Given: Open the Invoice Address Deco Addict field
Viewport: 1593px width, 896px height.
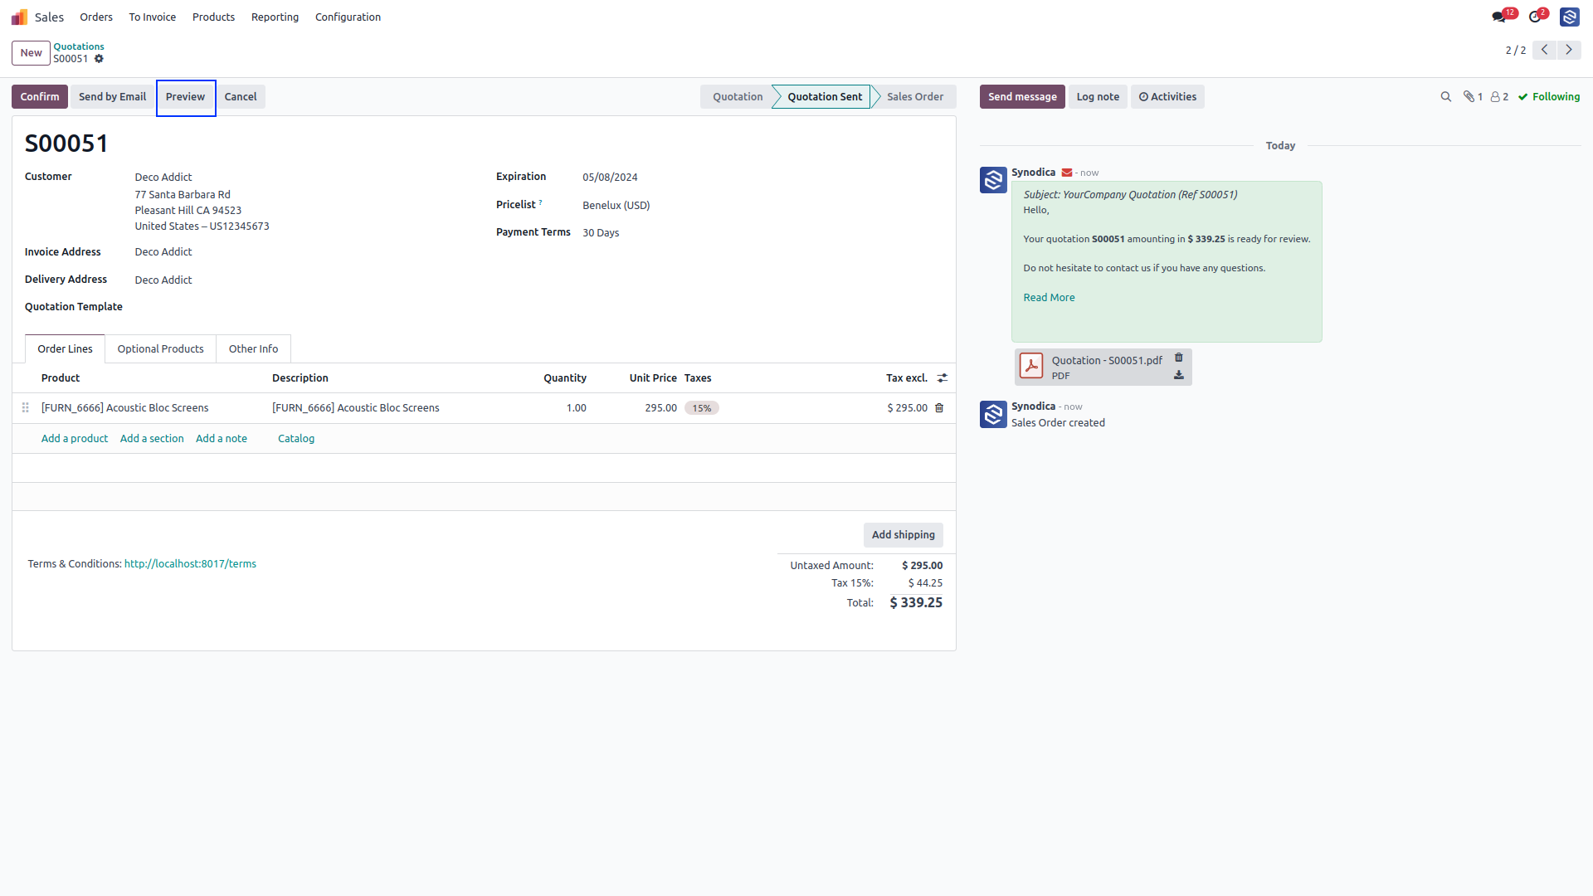Looking at the screenshot, I should [x=163, y=252].
